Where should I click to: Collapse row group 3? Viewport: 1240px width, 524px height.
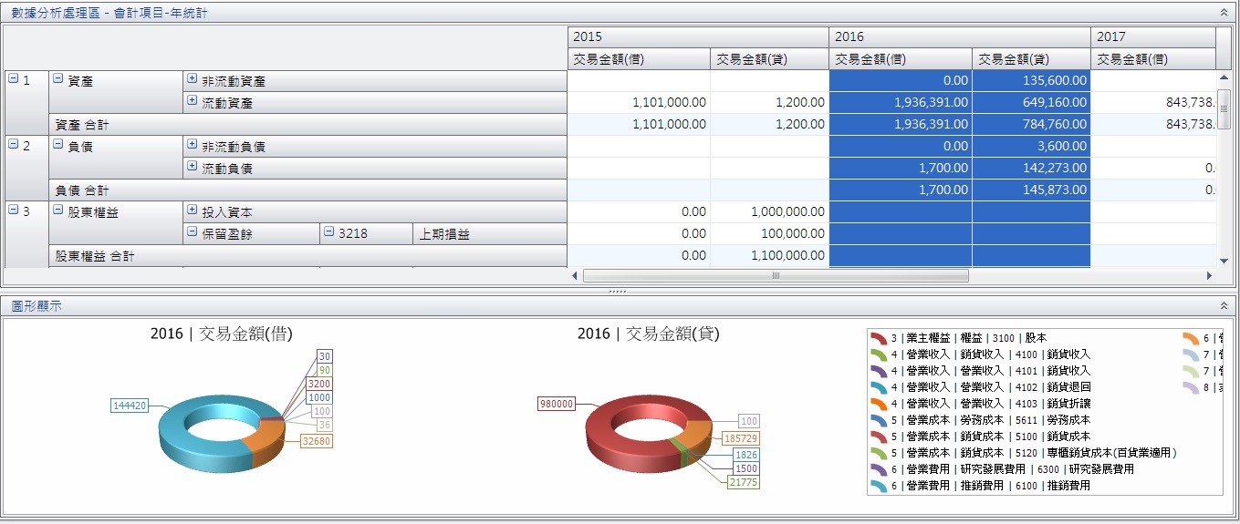point(14,211)
